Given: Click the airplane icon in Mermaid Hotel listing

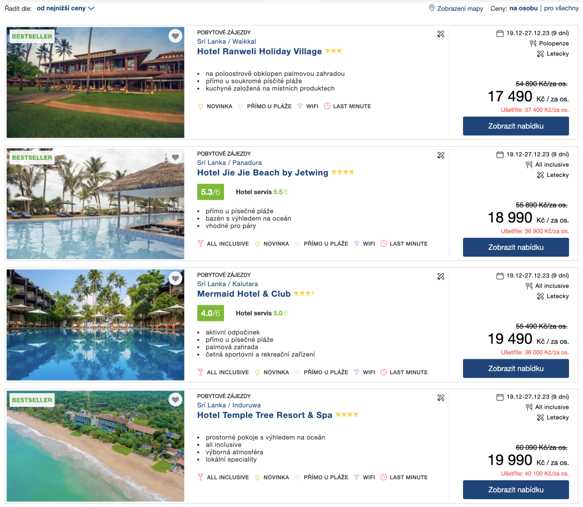Looking at the screenshot, I should point(441,277).
